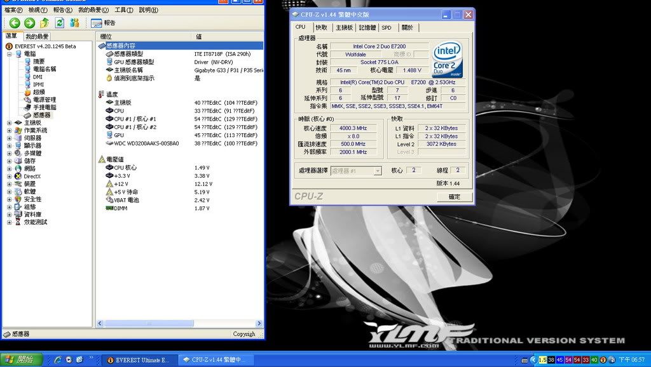Open the 說明(H) menu in EVEREST
This screenshot has width=651, height=367.
[148, 10]
